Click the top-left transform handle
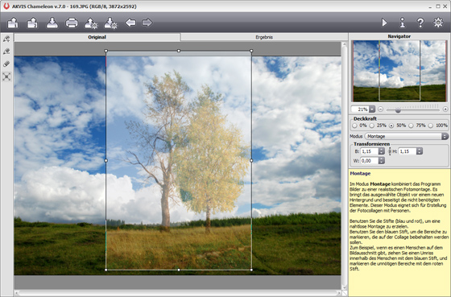This screenshot has height=297, width=451. tap(106, 51)
